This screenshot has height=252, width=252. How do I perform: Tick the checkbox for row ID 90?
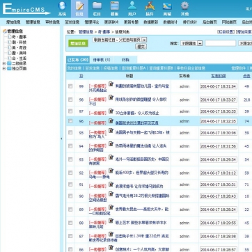pyautogui.click(x=70, y=196)
